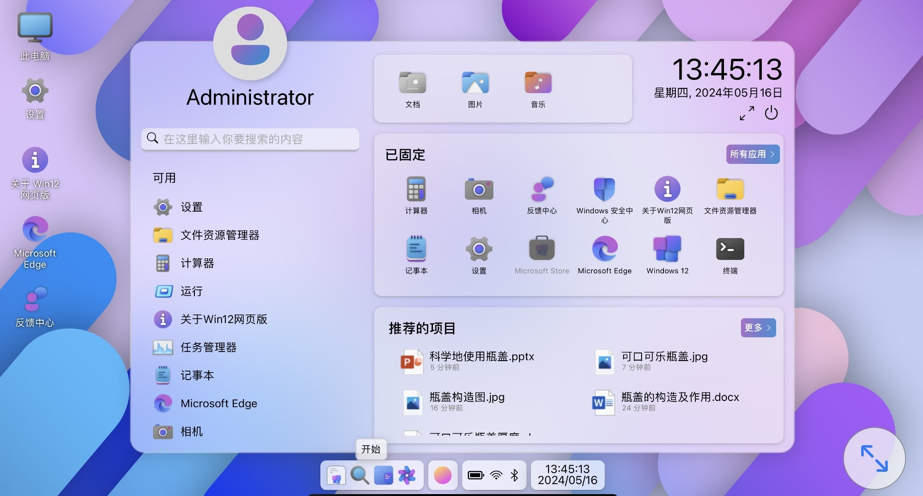This screenshot has height=496, width=923.
Task: Launch pinned 计算器 calculator app
Action: click(x=416, y=196)
